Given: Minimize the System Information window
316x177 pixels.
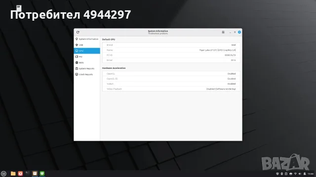Looking at the screenshot, I should click(x=230, y=32).
